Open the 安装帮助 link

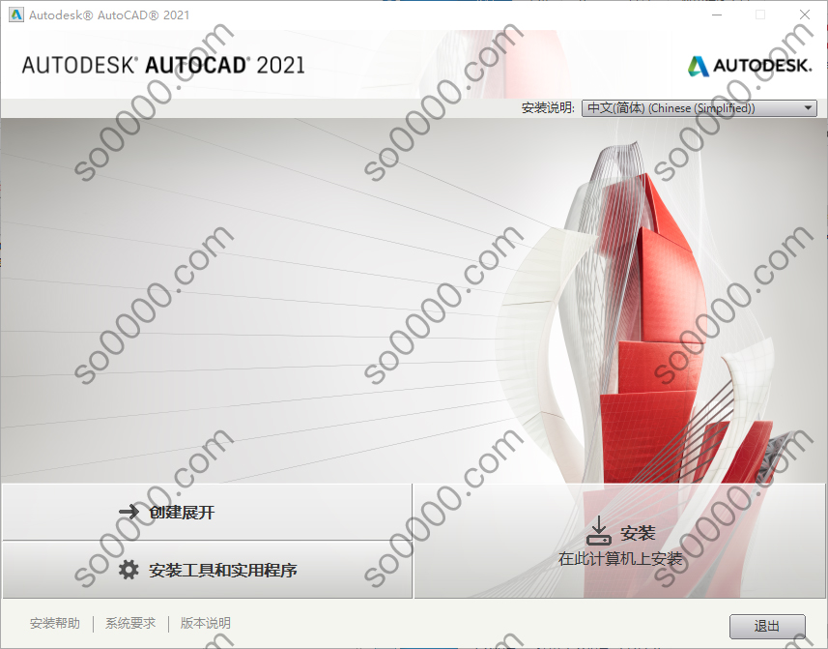[55, 623]
